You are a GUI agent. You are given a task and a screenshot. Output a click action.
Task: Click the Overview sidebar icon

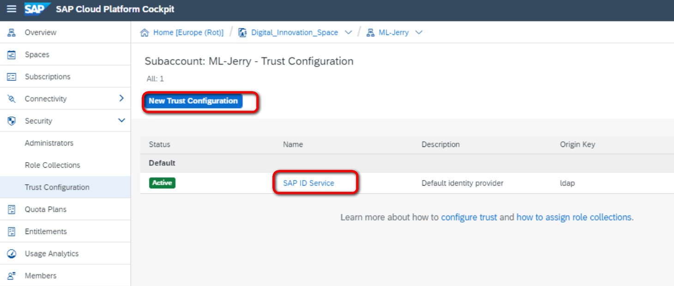point(12,33)
